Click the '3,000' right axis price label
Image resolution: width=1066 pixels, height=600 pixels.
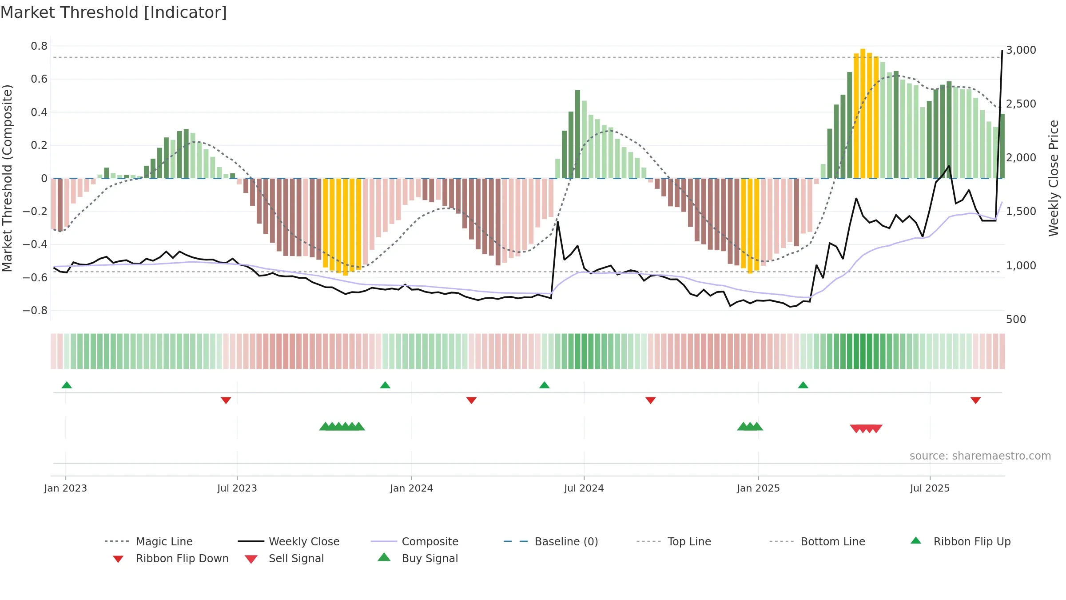click(x=1021, y=50)
